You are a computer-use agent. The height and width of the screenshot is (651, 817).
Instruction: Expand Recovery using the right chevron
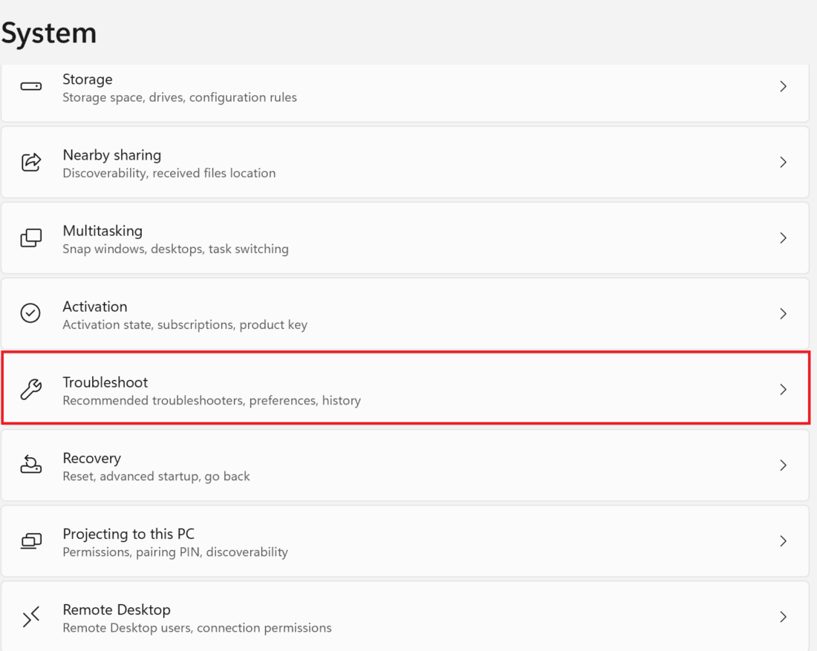tap(783, 465)
